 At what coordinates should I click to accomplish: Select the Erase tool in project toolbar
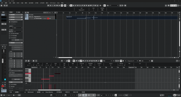pyautogui.click(x=78, y=6)
